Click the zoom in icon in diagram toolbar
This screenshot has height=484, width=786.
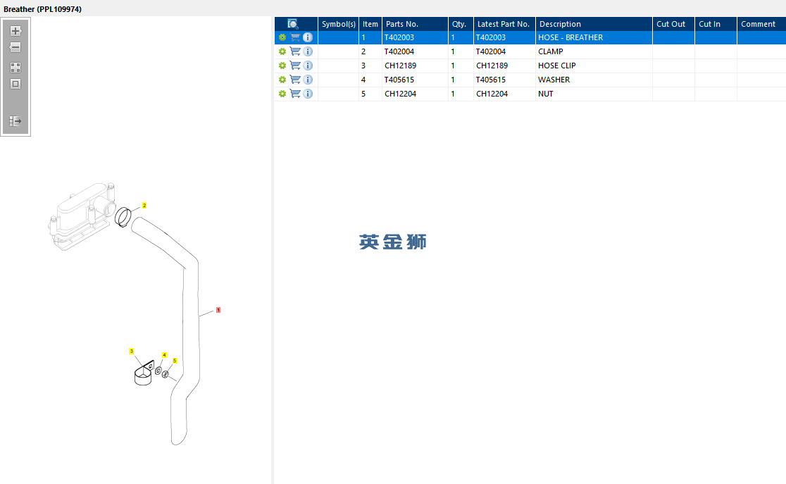(15, 31)
